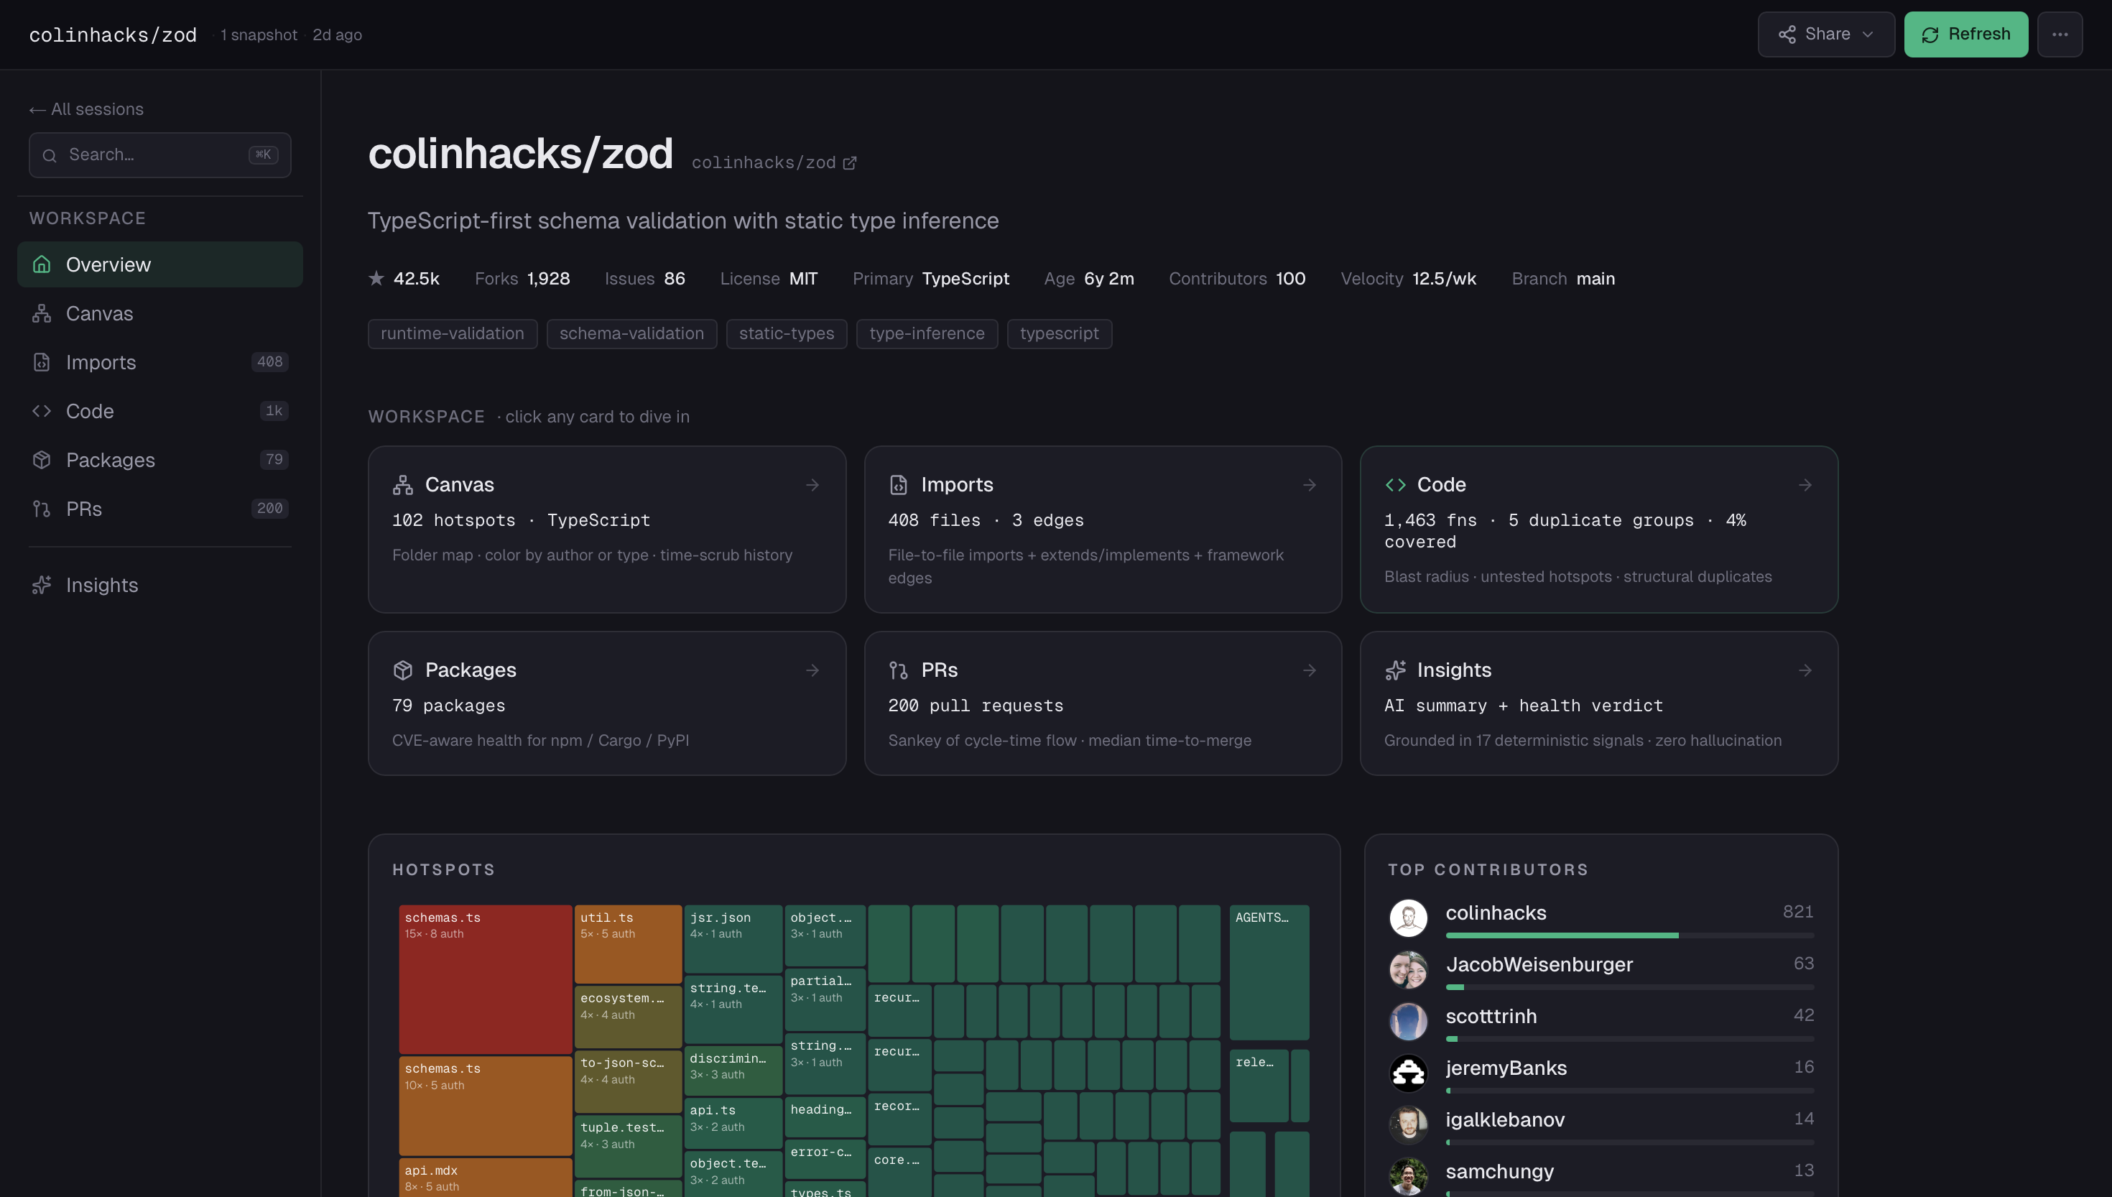2112x1197 pixels.
Task: Click the Issues 86 stat
Action: coord(644,279)
